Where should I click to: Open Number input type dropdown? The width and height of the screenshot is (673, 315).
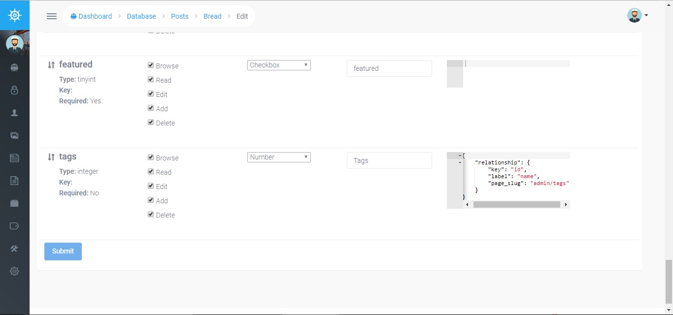point(279,157)
